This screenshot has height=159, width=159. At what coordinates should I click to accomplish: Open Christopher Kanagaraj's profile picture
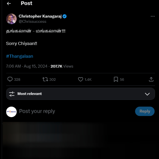pos(11,19)
